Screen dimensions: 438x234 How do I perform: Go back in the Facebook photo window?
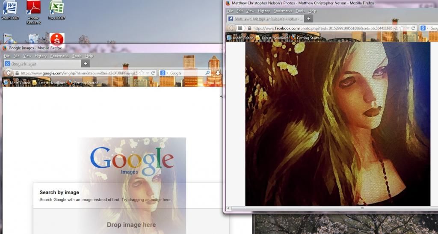point(231,28)
